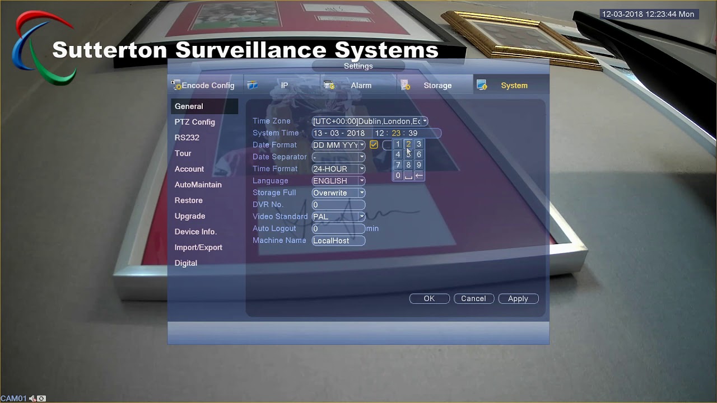Click keypad digit 8
Image resolution: width=717 pixels, height=403 pixels.
coord(408,165)
